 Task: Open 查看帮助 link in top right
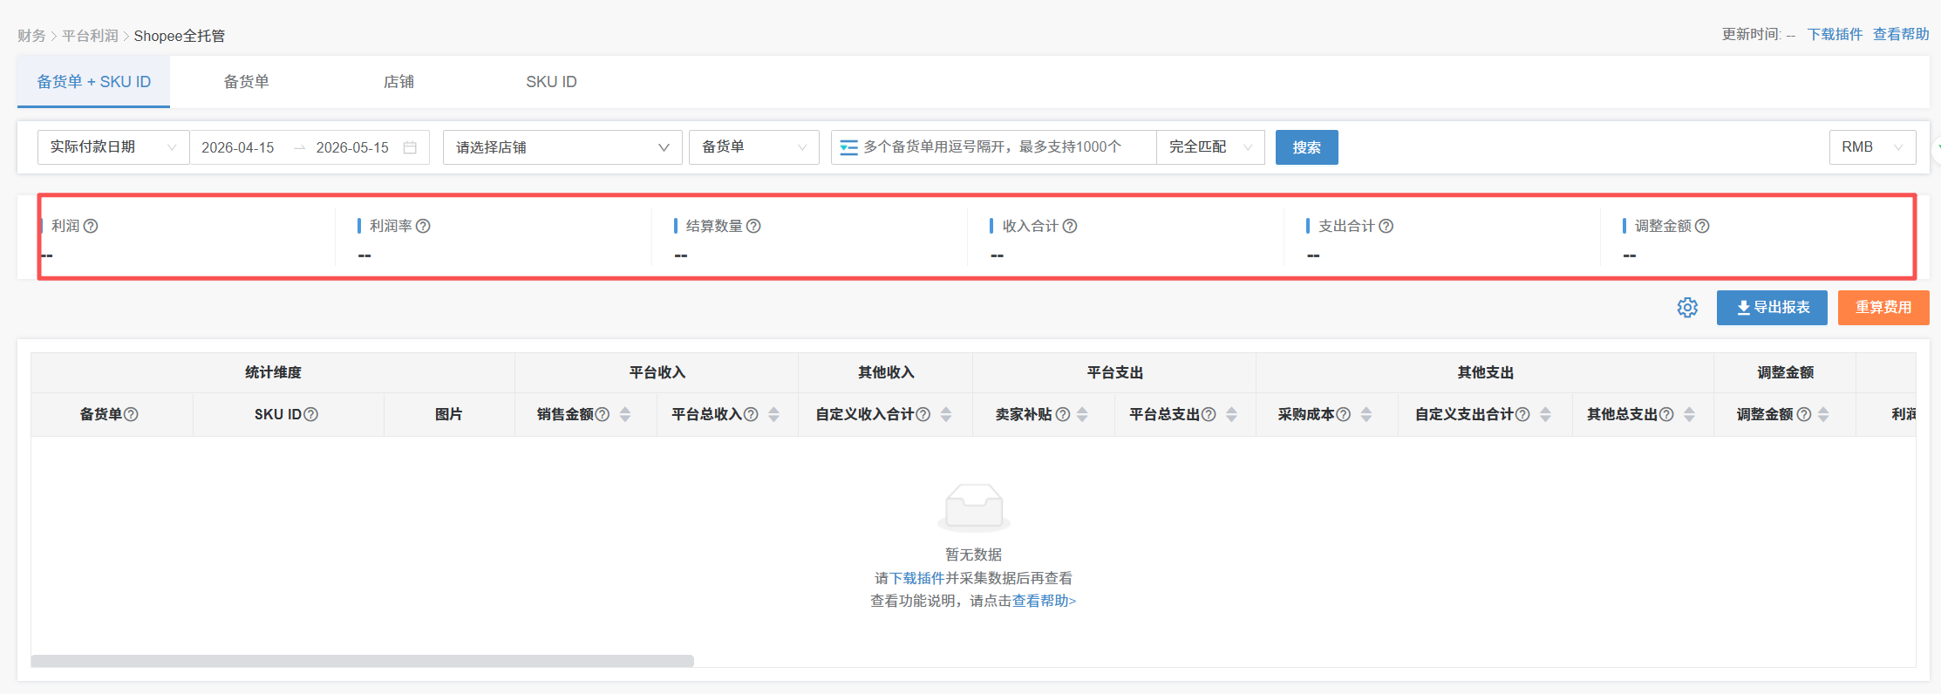point(1901,34)
